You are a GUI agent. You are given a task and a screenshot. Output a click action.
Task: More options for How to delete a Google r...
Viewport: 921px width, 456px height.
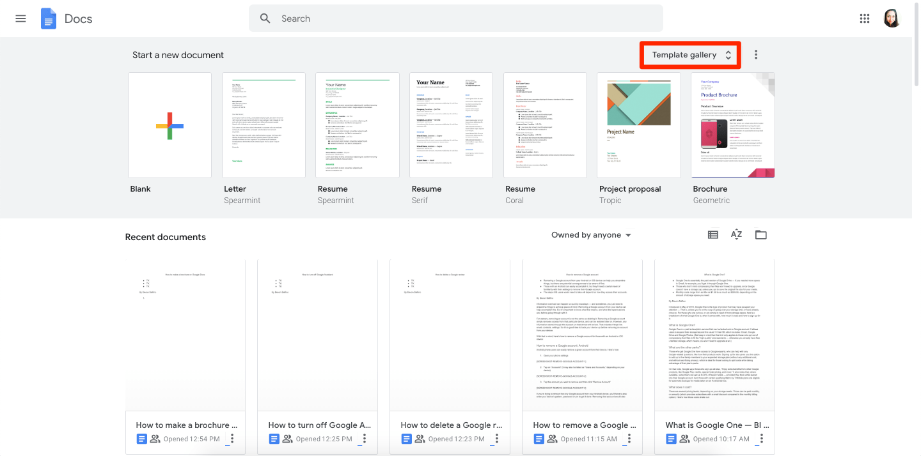(x=497, y=439)
